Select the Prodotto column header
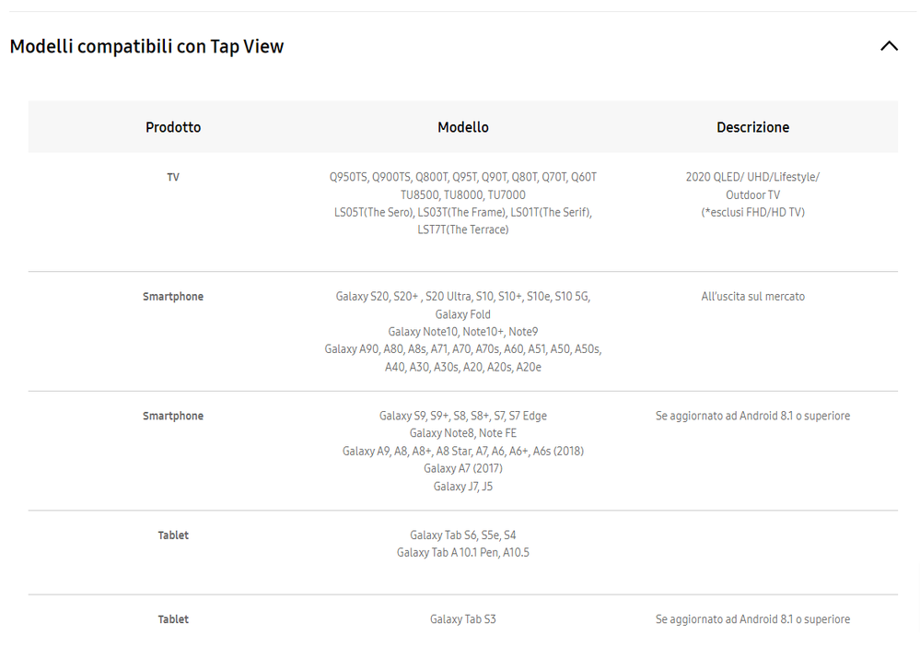920x647 pixels. (x=173, y=127)
